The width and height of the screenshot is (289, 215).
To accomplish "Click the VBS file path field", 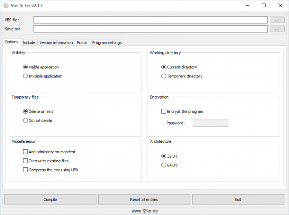I will (x=151, y=20).
